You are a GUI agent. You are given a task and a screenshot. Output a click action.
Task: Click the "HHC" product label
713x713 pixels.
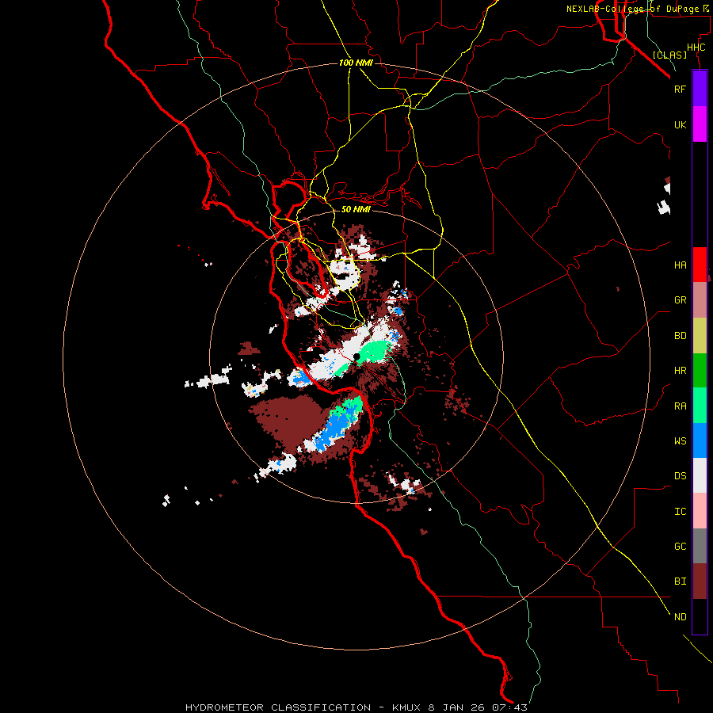[696, 48]
